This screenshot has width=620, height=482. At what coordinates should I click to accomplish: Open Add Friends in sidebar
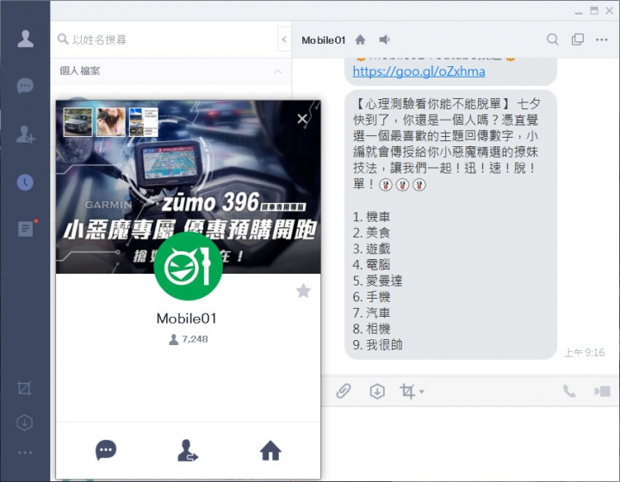point(26,134)
